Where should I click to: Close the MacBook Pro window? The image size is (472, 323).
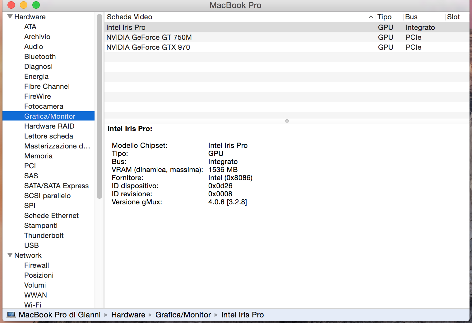[x=11, y=5]
